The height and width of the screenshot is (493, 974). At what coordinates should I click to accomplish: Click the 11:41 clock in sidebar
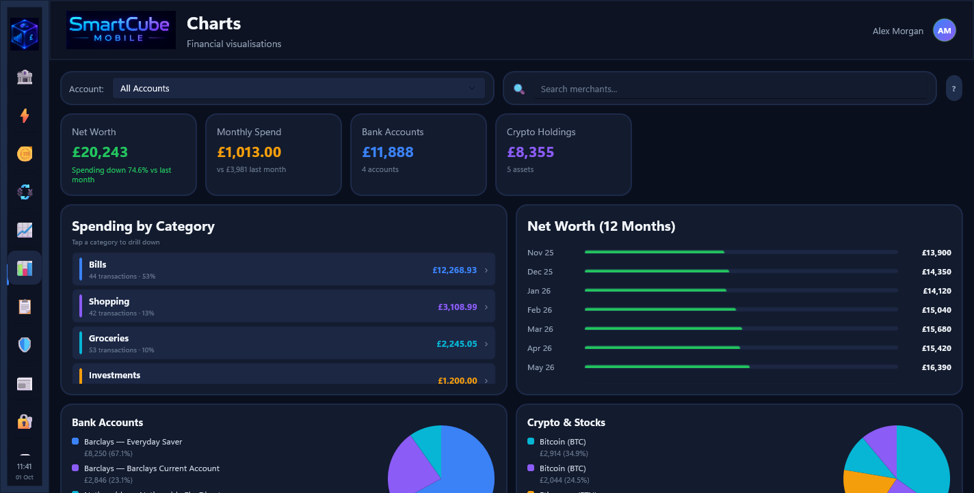pos(25,466)
